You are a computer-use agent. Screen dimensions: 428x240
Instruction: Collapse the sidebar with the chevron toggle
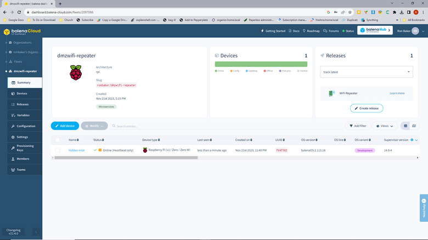tap(36, 232)
